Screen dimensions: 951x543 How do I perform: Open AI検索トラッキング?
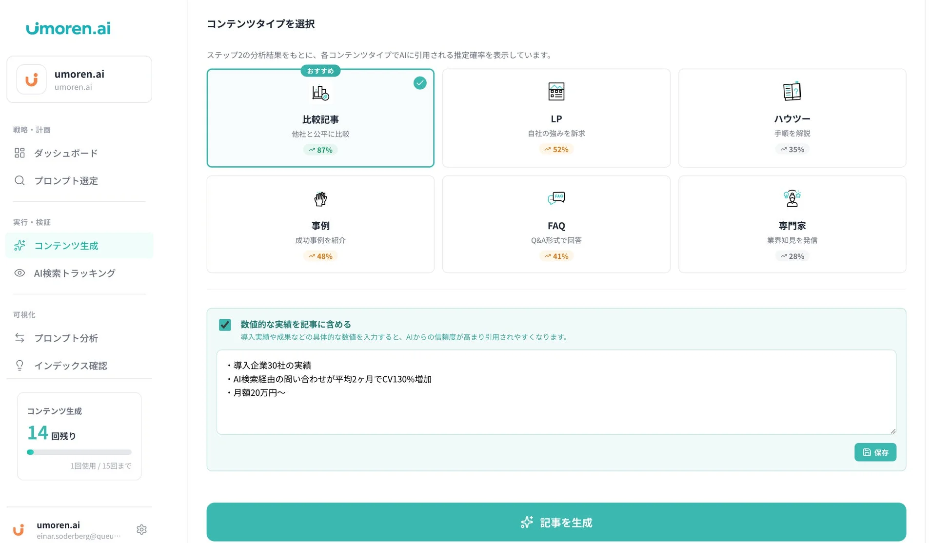[74, 273]
